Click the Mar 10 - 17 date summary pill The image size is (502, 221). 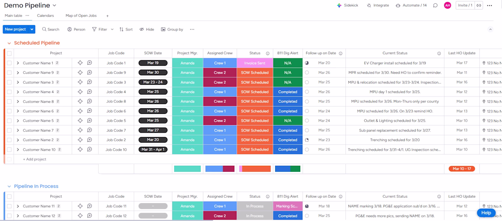pyautogui.click(x=462, y=169)
